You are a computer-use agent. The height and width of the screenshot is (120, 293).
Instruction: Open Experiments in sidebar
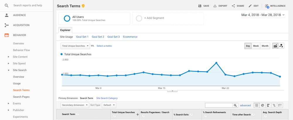tap(21, 117)
